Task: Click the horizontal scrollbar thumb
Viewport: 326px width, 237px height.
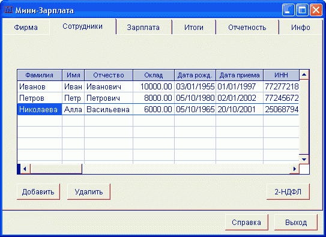Action: pos(56,169)
